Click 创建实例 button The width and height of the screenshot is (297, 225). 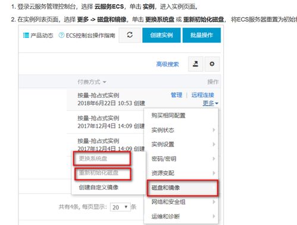(x=161, y=35)
